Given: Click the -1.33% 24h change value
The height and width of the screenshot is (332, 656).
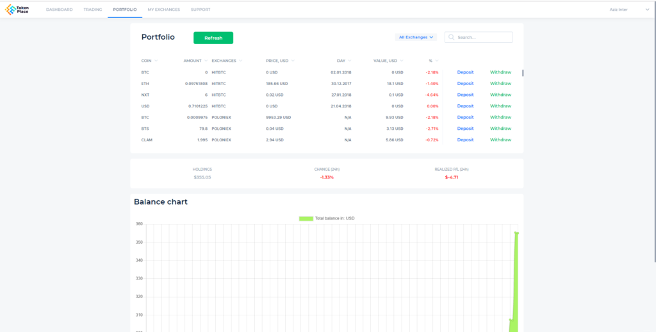Looking at the screenshot, I should point(327,177).
